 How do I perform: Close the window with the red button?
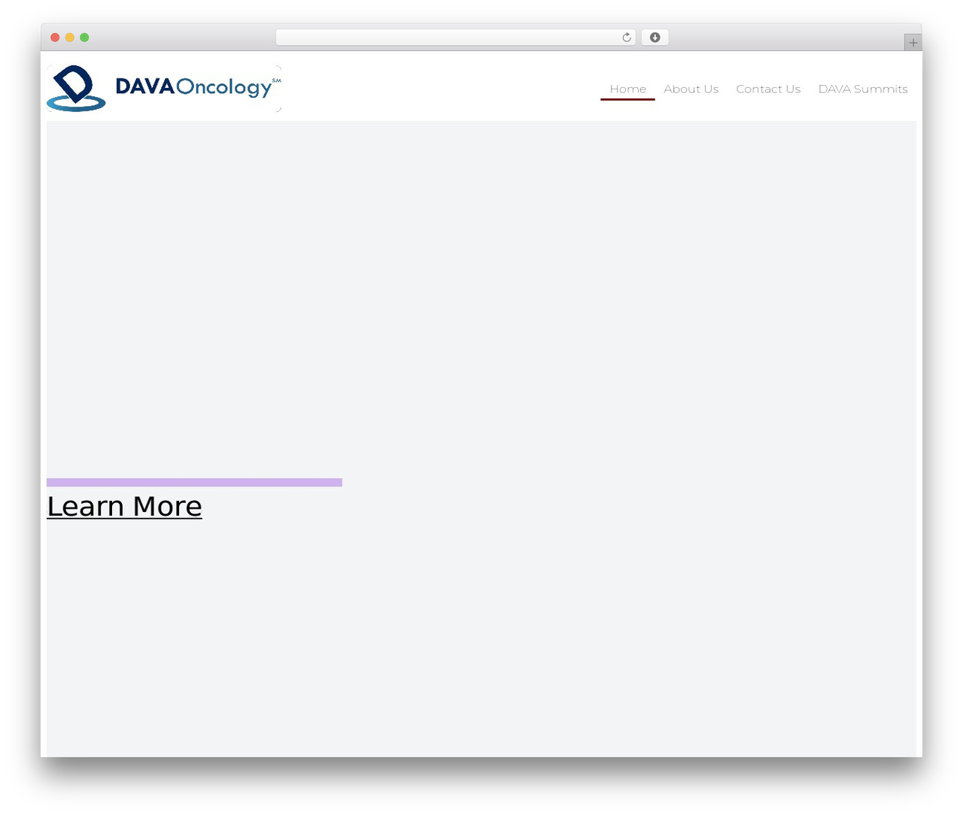pyautogui.click(x=55, y=38)
